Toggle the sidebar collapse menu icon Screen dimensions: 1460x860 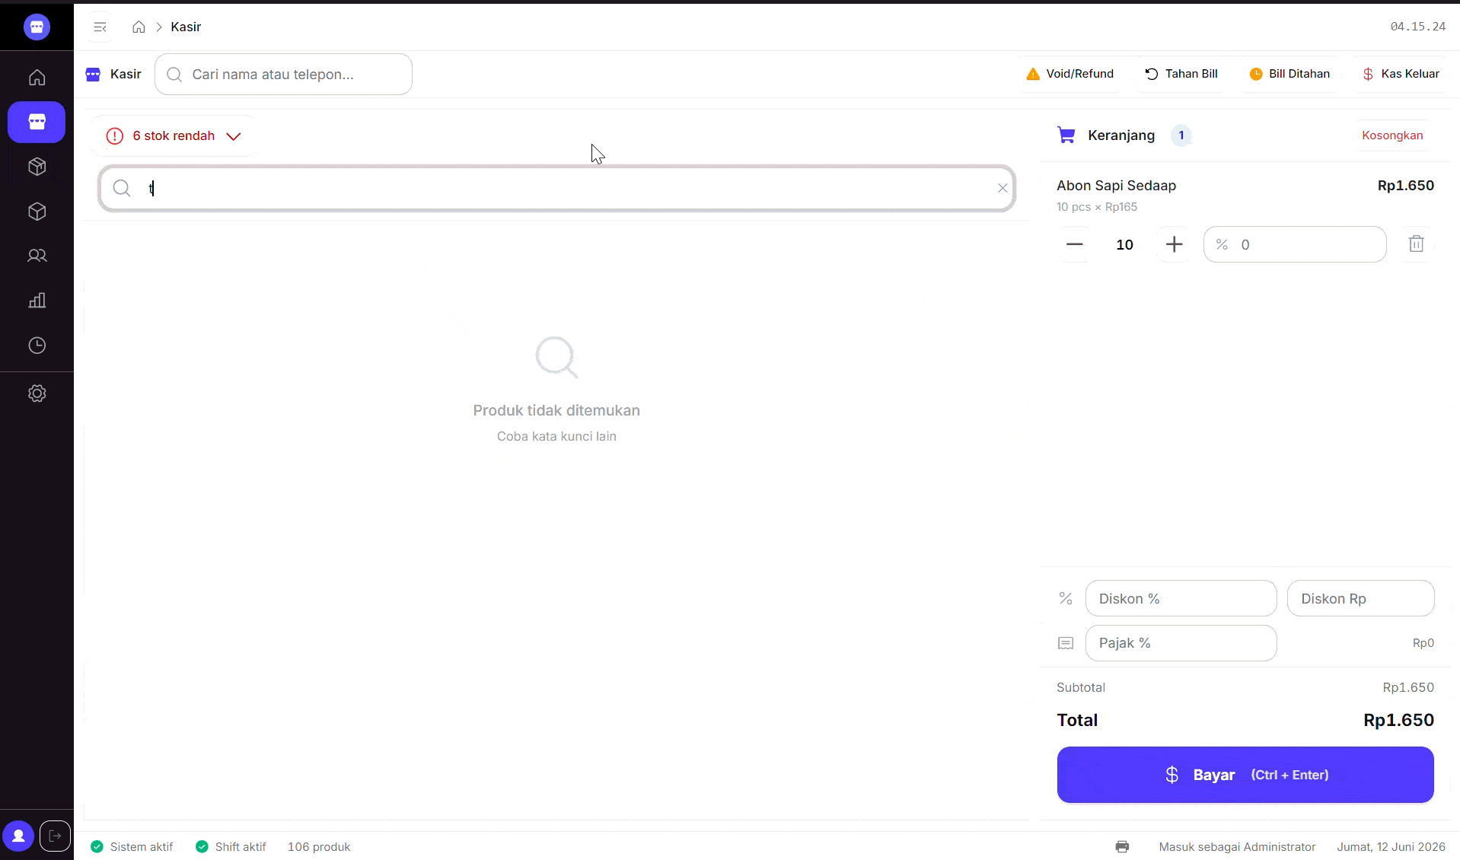[x=100, y=27]
